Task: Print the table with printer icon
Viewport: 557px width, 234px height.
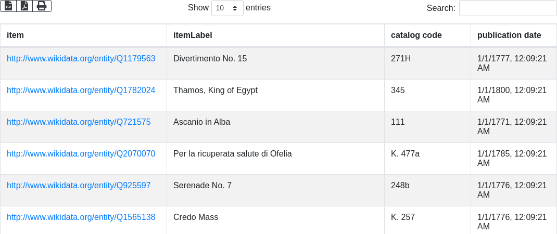Action: pos(42,6)
